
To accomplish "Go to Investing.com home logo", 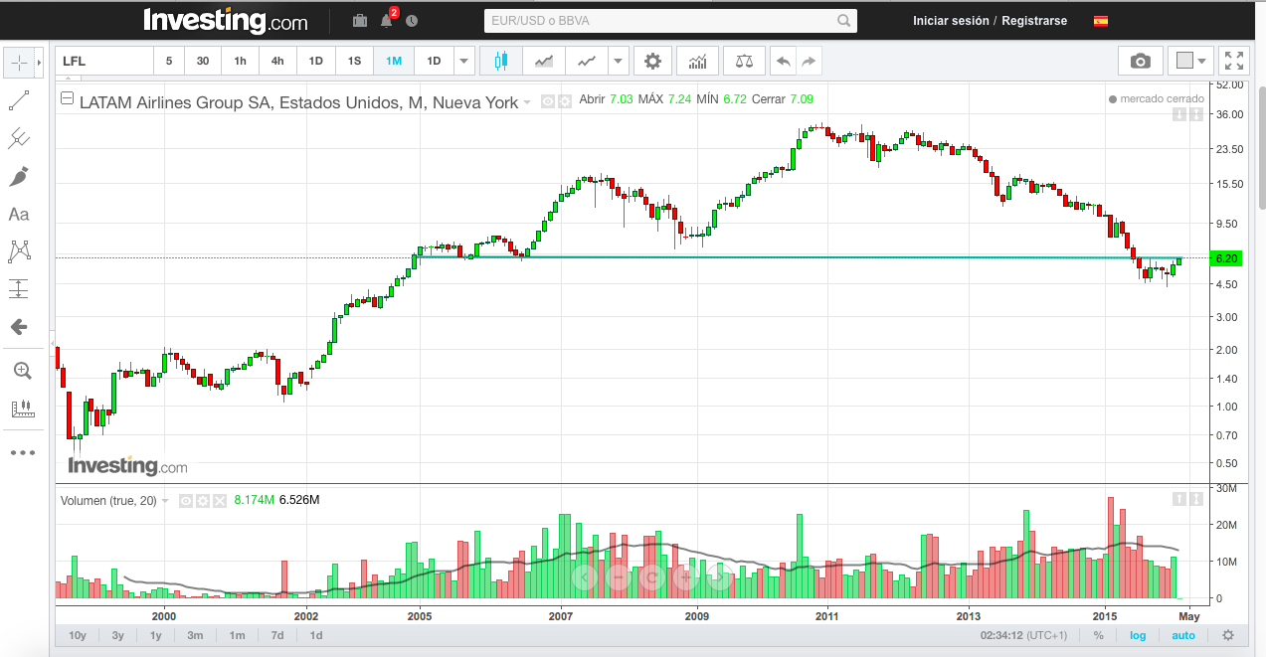I will 226,20.
